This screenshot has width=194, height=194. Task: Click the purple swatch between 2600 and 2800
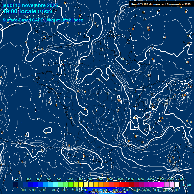point(147,184)
